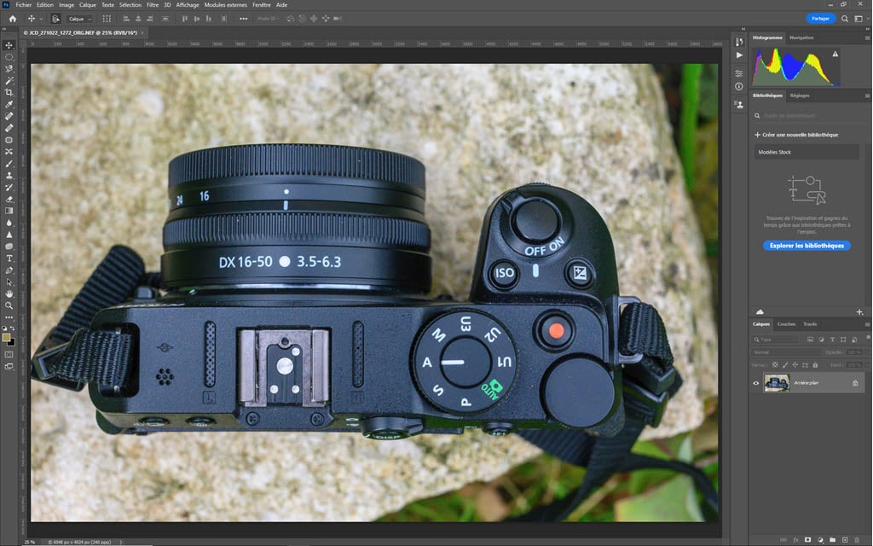This screenshot has height=546, width=873.
Task: Toggle lock all padlock icon in Calques
Action: [815, 365]
